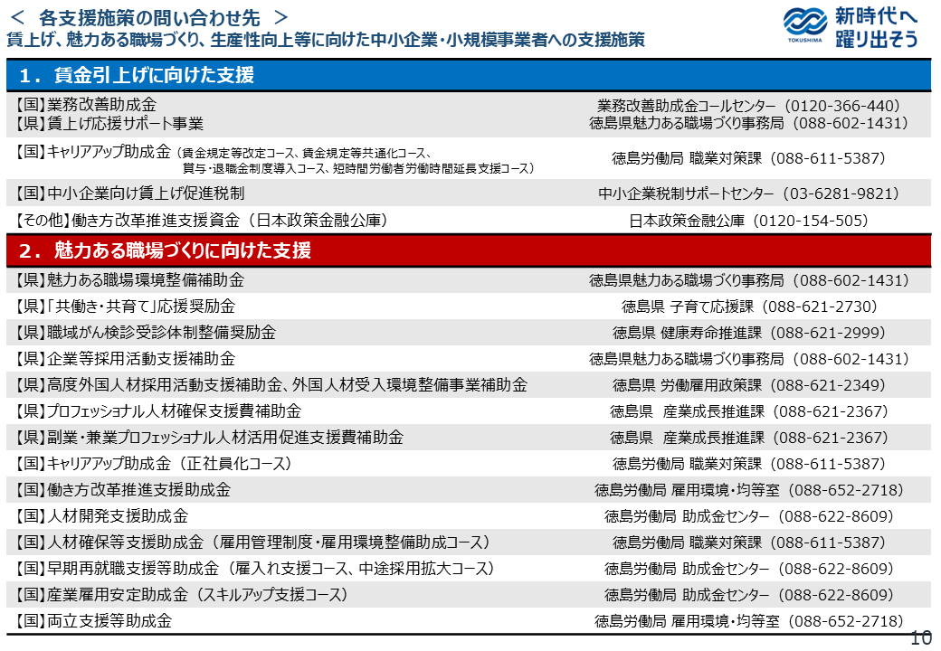Viewport: 941px width, 651px height.
Task: Click 副業・兼業プロフェッショナル人材活用促進支援費補助金 row
Action: (x=469, y=437)
